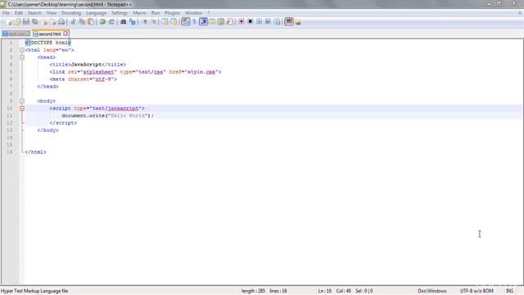Collapse the html tag fold on line 2
524x295 pixels.
coord(22,50)
